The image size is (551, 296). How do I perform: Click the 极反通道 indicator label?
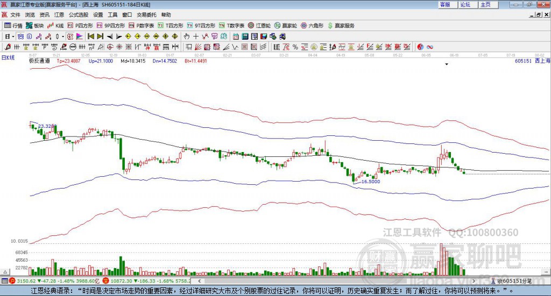tap(39, 61)
